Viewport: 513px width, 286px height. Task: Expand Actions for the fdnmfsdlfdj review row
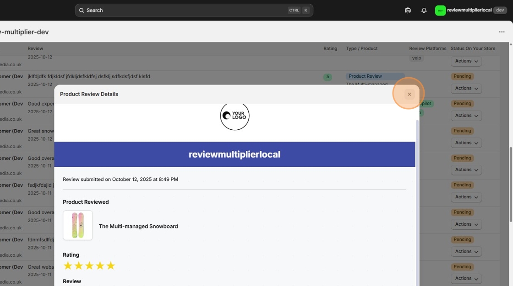466,252
